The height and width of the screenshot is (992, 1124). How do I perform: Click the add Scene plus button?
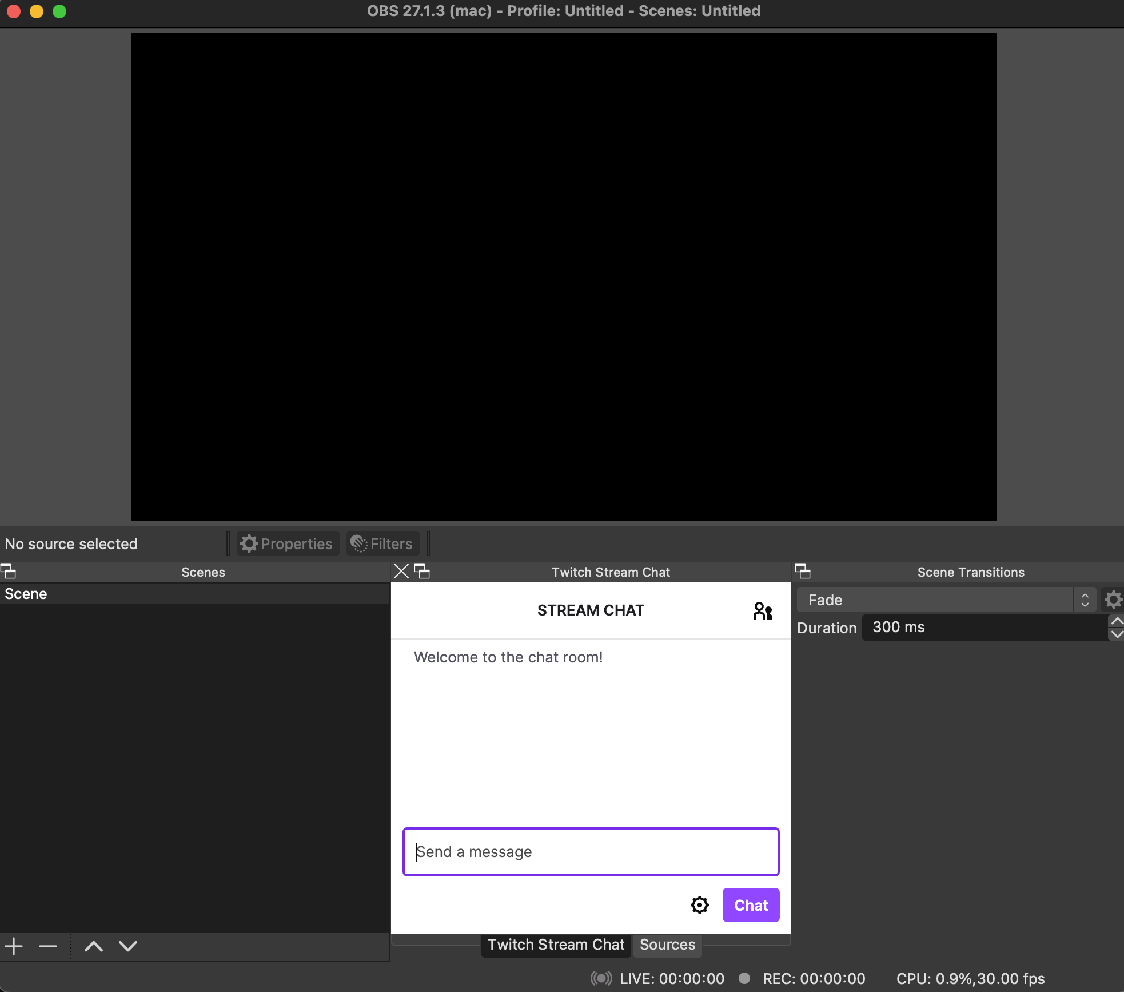14,945
